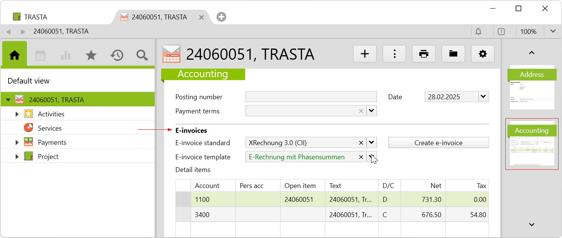562x238 pixels.
Task: Open the E-invoice standard dropdown
Action: pos(371,143)
